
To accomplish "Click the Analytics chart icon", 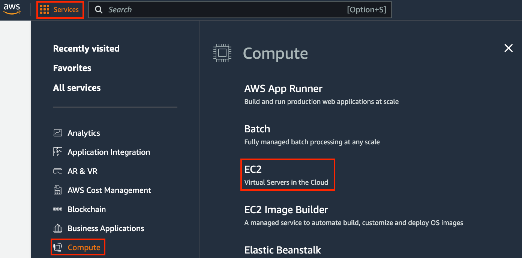I will [x=58, y=133].
